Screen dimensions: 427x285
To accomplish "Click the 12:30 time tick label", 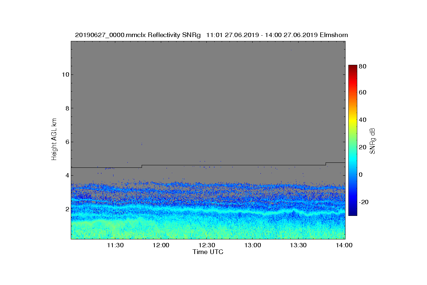I will click(x=207, y=245).
